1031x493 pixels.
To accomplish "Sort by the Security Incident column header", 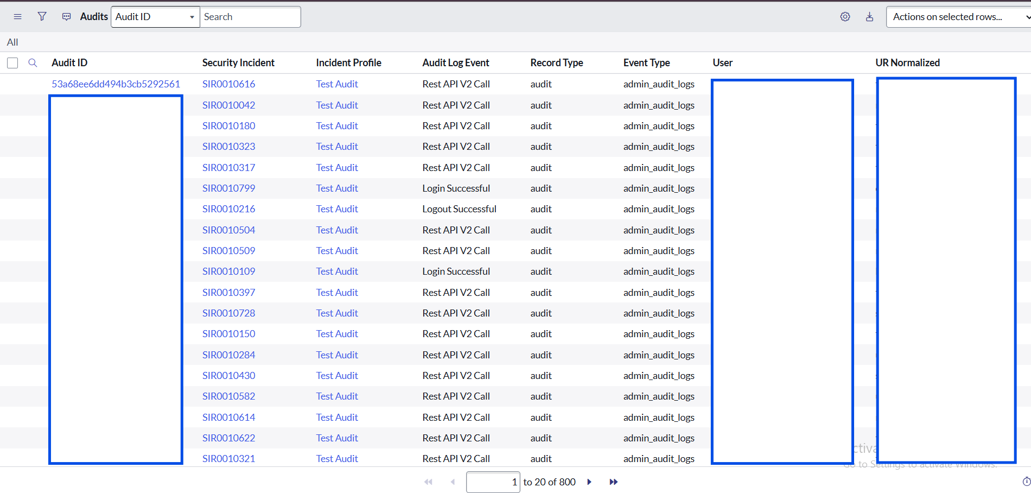I will point(238,63).
